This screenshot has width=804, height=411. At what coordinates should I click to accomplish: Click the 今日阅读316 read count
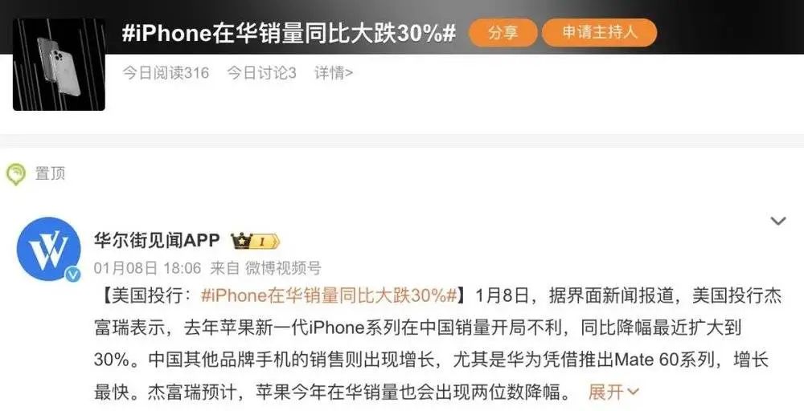(x=166, y=73)
